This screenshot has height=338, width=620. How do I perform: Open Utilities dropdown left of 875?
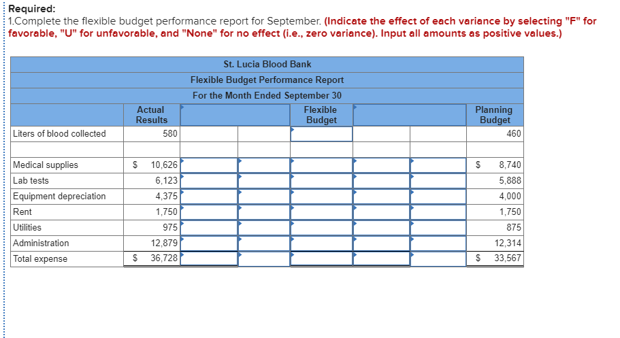point(438,228)
